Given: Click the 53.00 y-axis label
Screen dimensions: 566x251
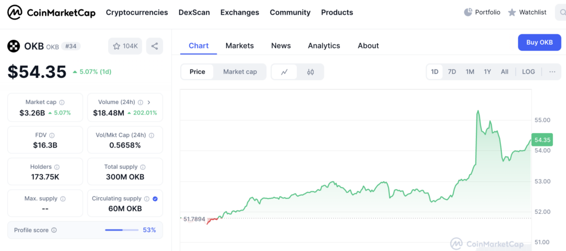Looking at the screenshot, I should click(542, 181).
